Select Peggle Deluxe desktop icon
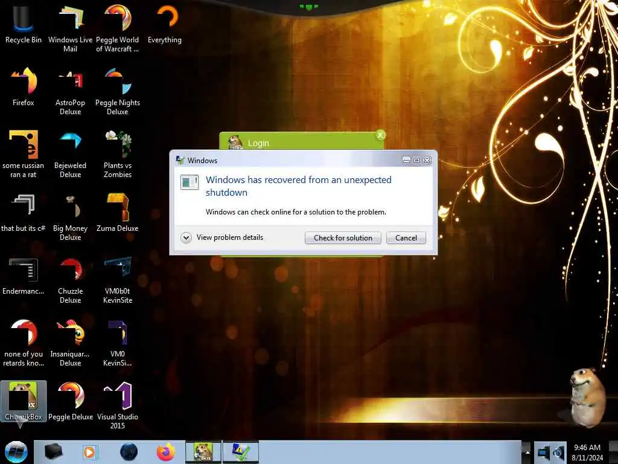Viewport: 618px width, 464px height. (70, 401)
